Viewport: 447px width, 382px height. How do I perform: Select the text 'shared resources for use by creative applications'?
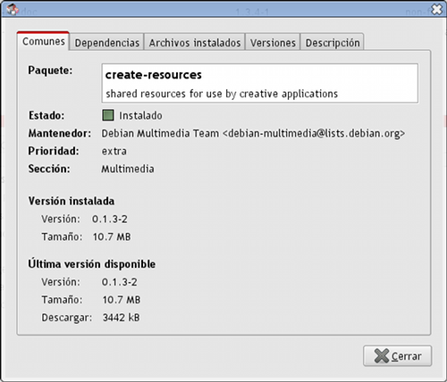(222, 94)
